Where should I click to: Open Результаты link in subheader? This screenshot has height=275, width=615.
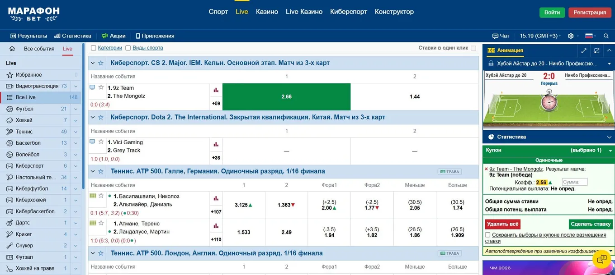click(x=29, y=36)
